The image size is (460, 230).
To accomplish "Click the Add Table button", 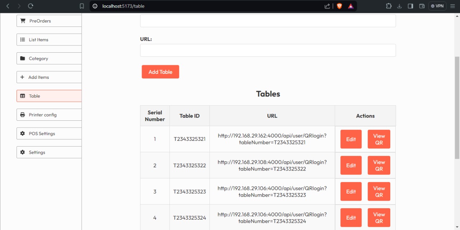I will (x=160, y=72).
